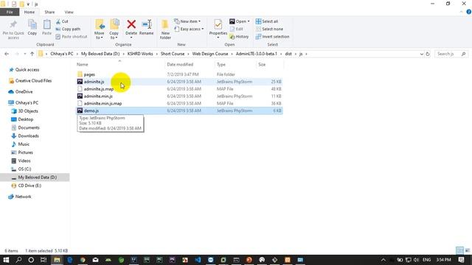Open Pictures in sidebar

[x=25, y=152]
